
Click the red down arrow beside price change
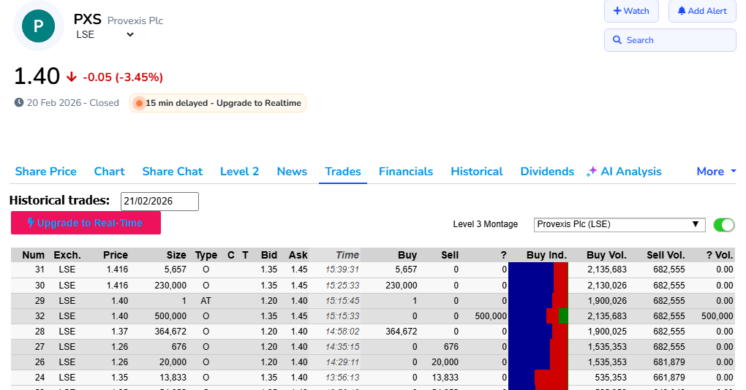[x=72, y=77]
